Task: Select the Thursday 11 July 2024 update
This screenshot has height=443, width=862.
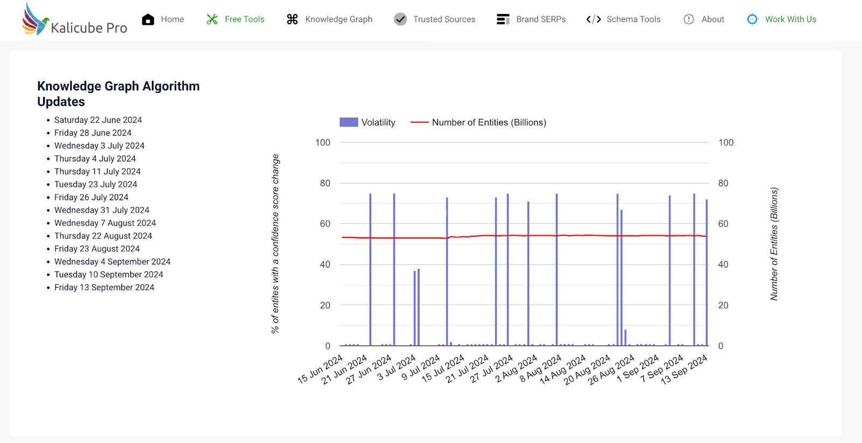Action: (x=98, y=172)
